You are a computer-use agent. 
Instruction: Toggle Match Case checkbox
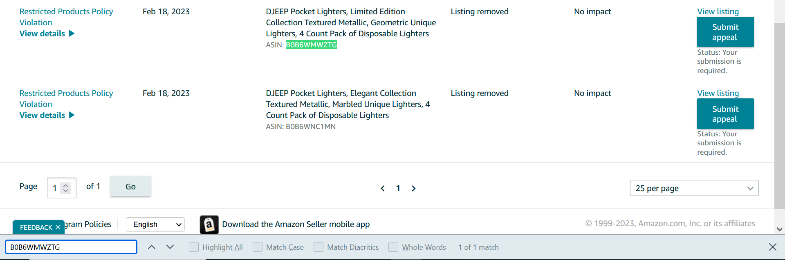(x=258, y=247)
